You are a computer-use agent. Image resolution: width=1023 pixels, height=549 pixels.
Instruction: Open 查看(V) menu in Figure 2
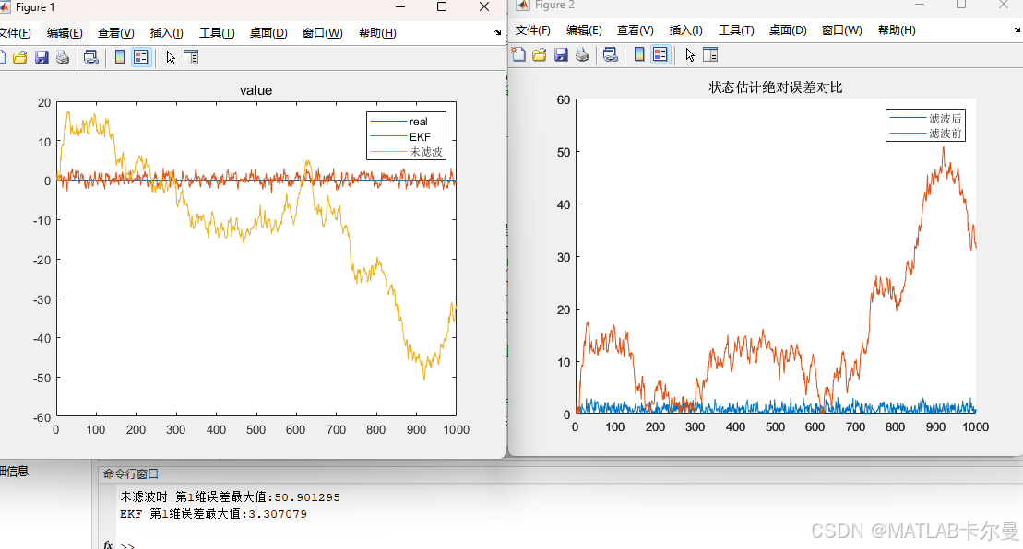(636, 30)
